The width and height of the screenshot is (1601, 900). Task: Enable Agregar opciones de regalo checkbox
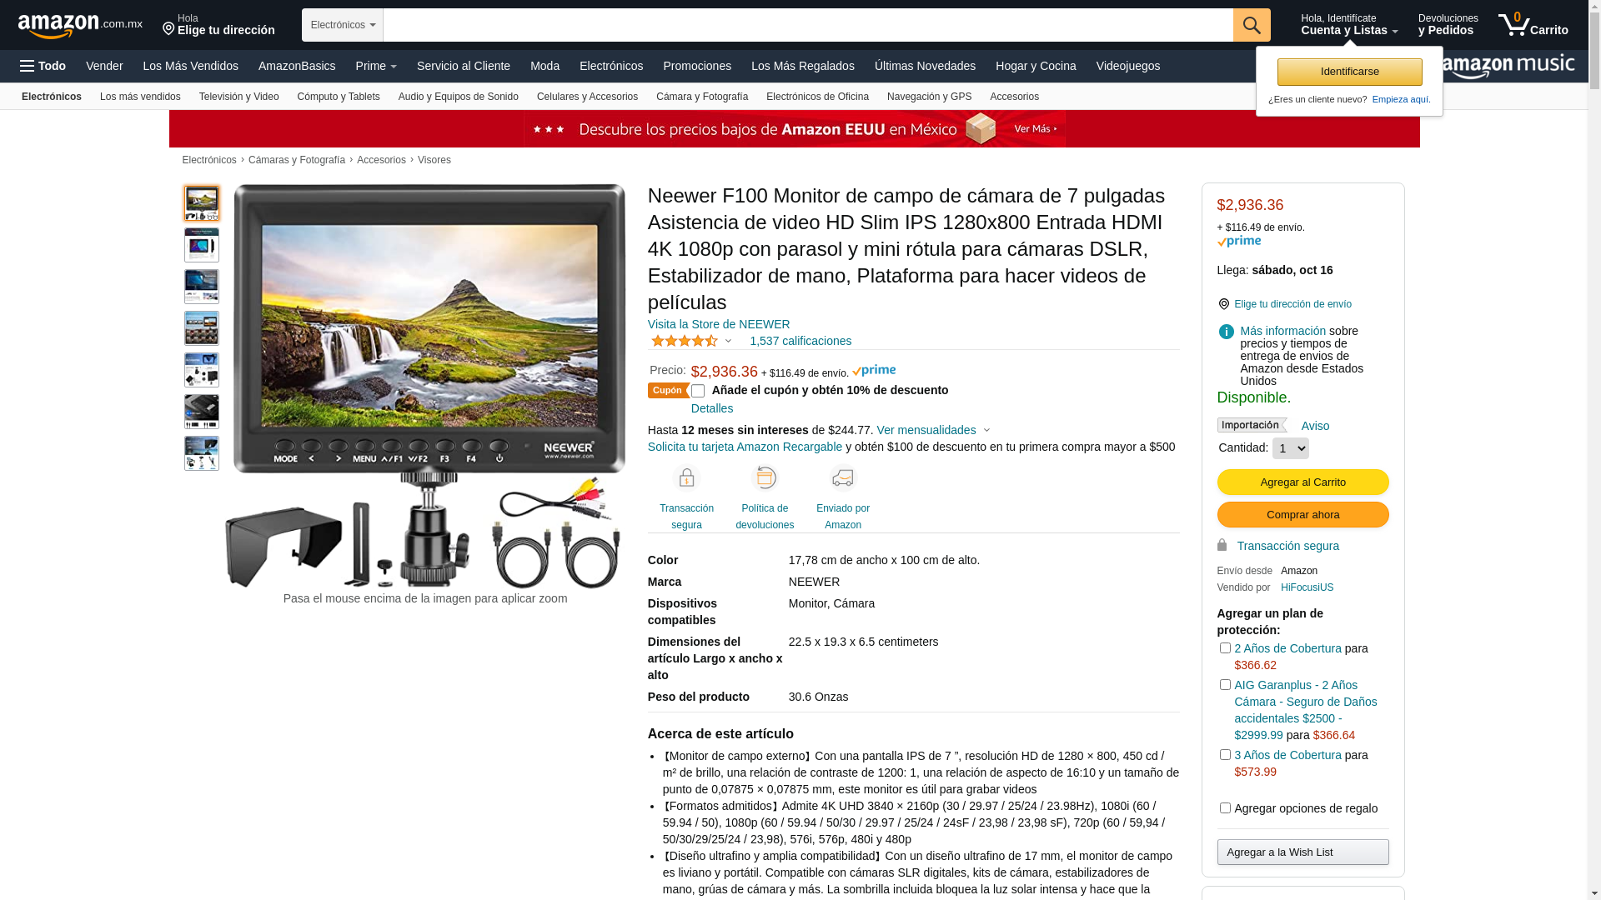coord(1224,807)
